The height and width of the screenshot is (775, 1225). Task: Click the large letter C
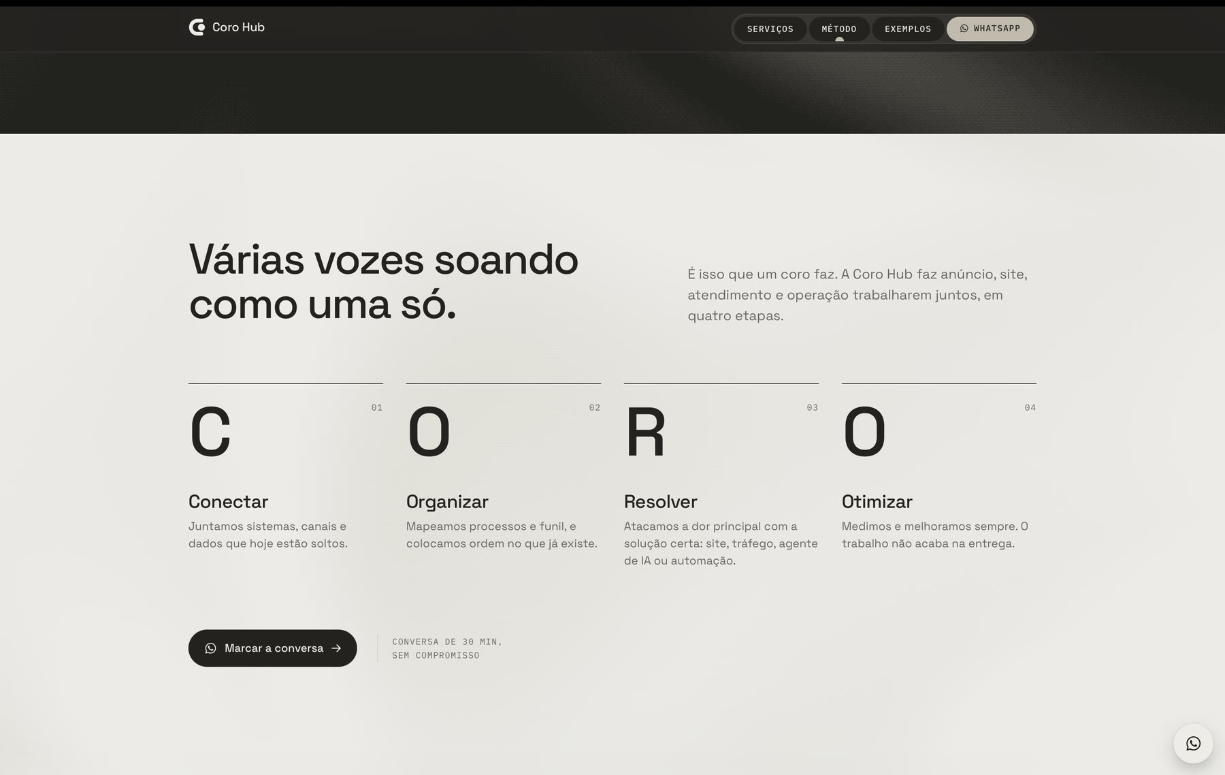tap(210, 432)
